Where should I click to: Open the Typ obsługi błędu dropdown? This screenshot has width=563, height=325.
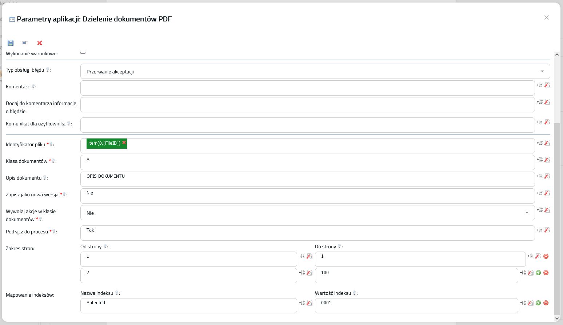(x=315, y=72)
